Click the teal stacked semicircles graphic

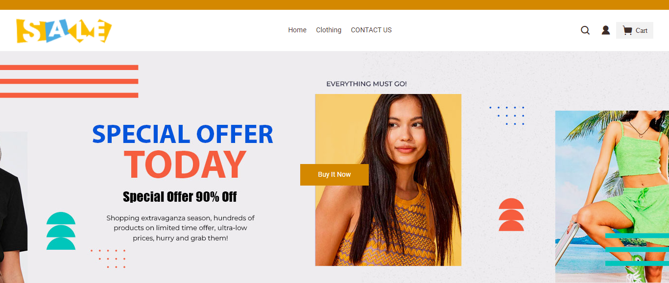click(x=61, y=231)
